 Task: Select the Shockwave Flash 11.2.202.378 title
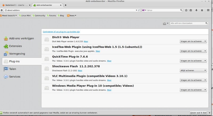(x=76, y=66)
